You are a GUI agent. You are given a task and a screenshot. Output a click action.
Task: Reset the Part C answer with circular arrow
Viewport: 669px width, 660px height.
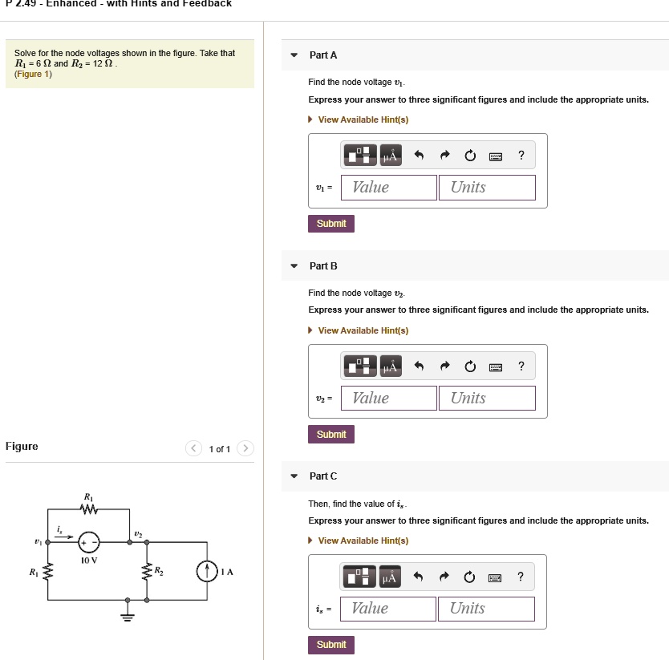(x=470, y=577)
